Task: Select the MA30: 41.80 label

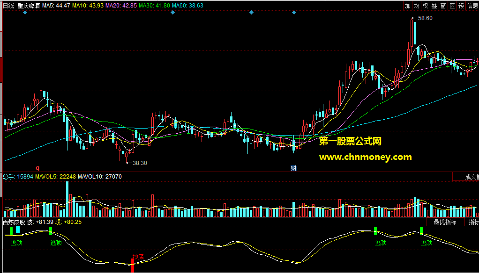Action: (154, 6)
